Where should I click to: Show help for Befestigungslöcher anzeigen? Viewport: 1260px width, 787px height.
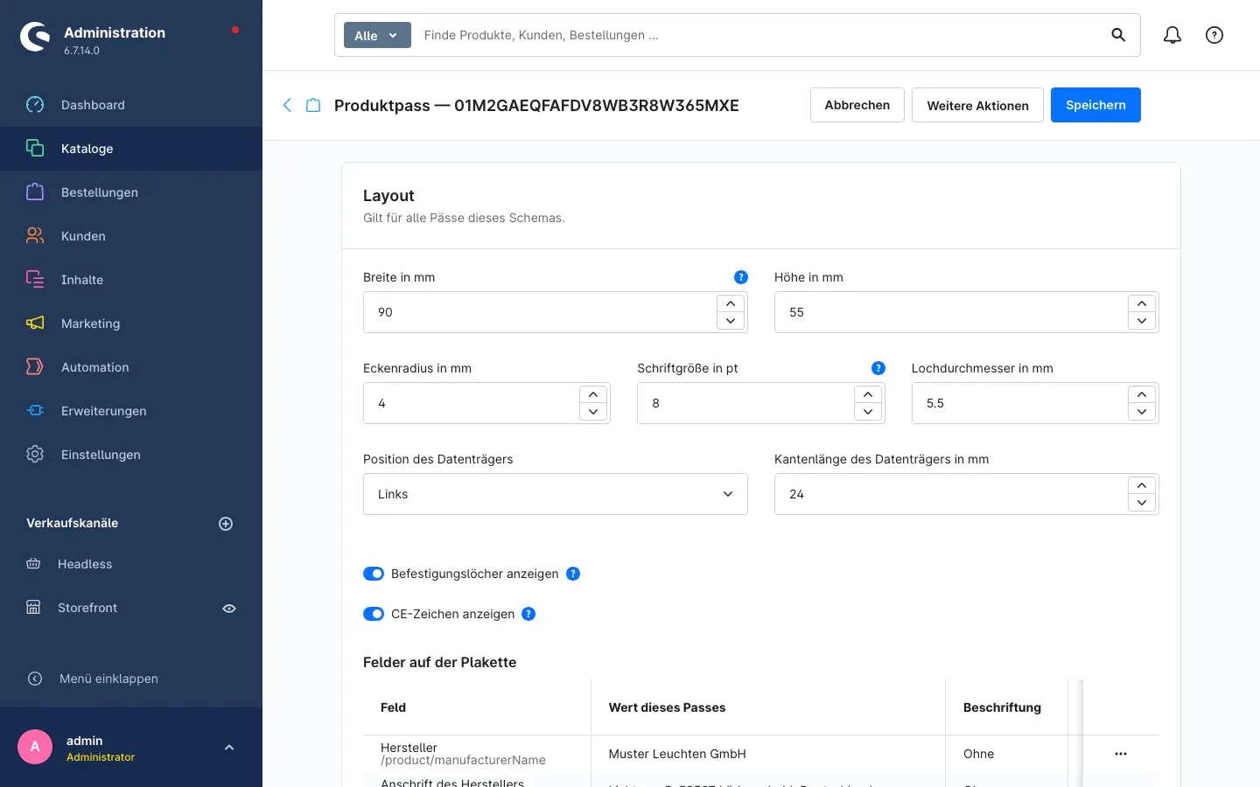pos(573,574)
